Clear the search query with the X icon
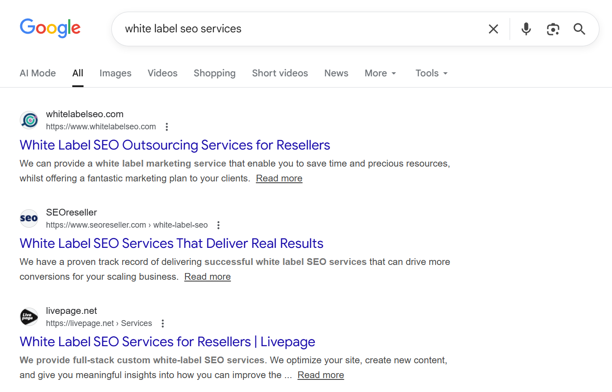The image size is (612, 392). click(493, 28)
